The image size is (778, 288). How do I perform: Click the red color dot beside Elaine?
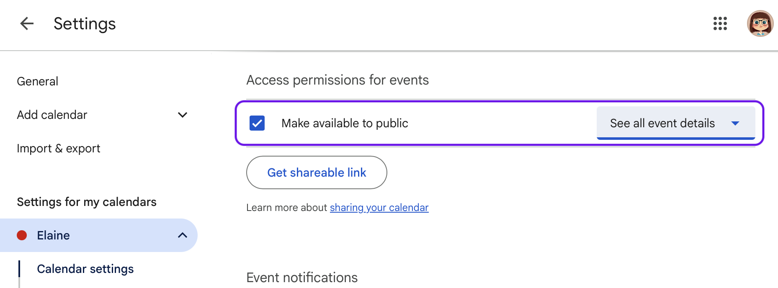click(x=22, y=235)
